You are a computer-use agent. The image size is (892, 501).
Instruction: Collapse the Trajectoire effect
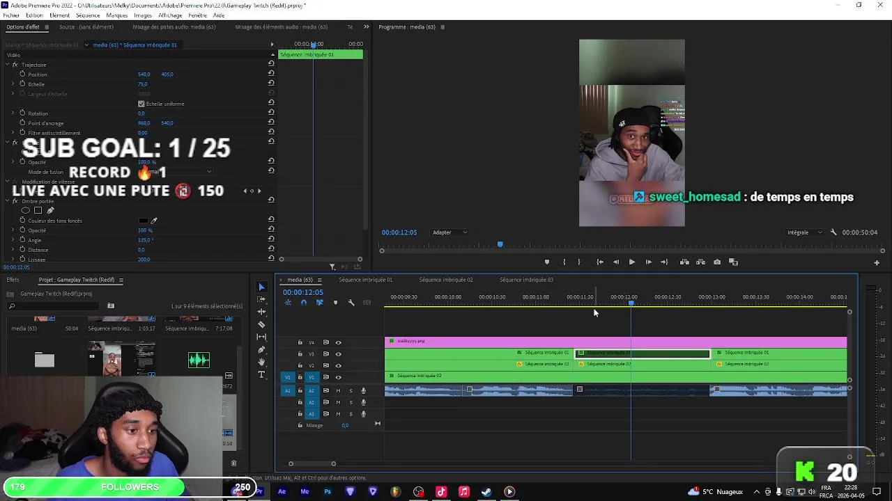(x=7, y=65)
